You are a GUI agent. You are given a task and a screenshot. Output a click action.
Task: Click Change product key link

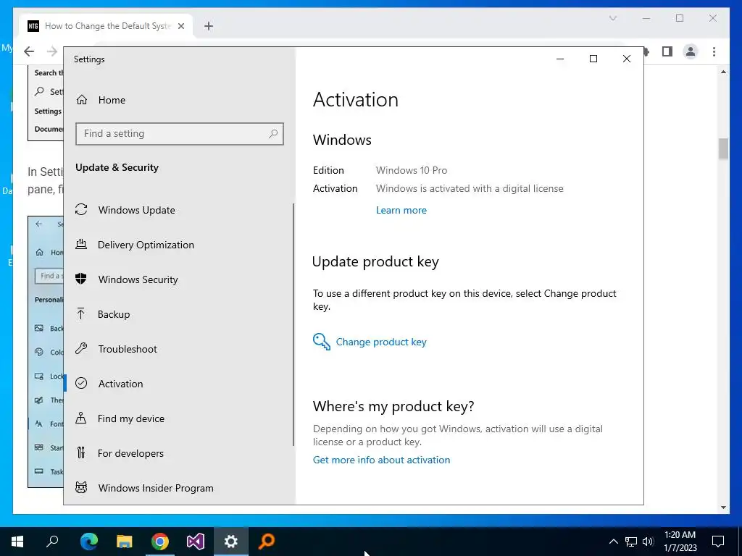click(381, 342)
